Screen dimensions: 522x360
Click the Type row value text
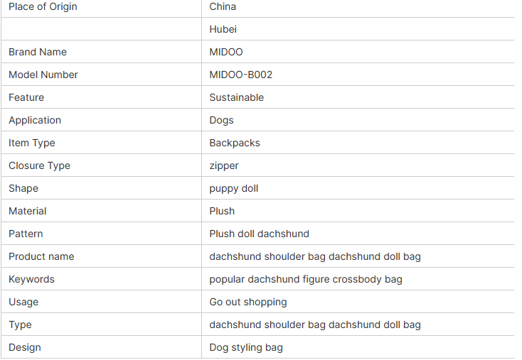click(x=315, y=324)
